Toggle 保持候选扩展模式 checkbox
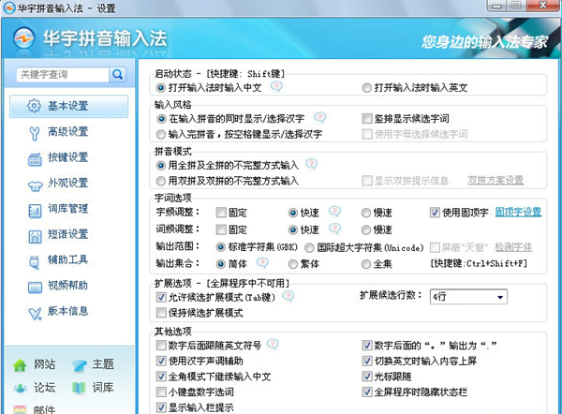This screenshot has width=562, height=414. [162, 312]
